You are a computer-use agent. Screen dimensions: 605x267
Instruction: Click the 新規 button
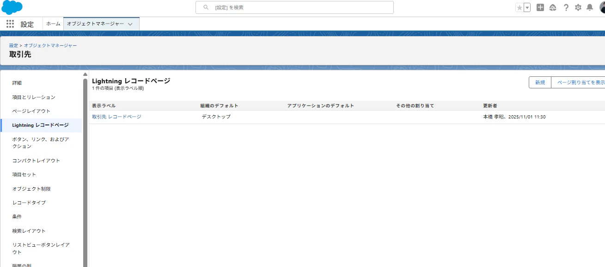coord(540,82)
